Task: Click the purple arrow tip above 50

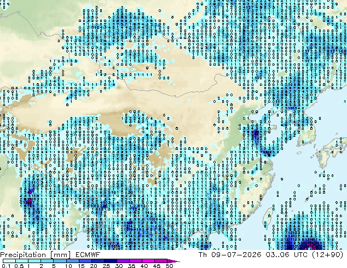Action: (173, 261)
